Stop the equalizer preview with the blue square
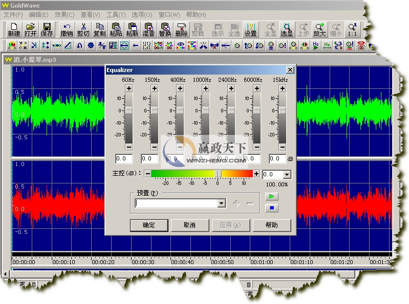The image size is (409, 304). 273,208
